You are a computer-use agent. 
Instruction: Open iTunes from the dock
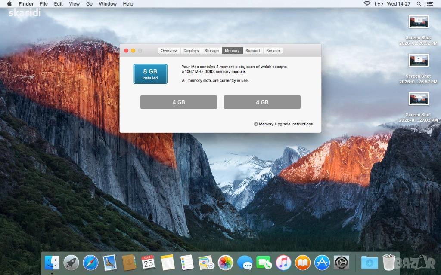click(x=283, y=262)
